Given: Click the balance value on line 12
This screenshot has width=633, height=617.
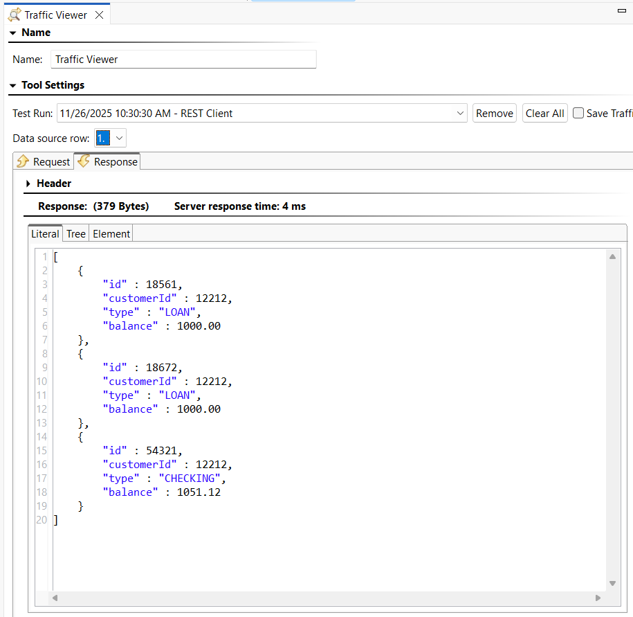Looking at the screenshot, I should click(x=199, y=409).
